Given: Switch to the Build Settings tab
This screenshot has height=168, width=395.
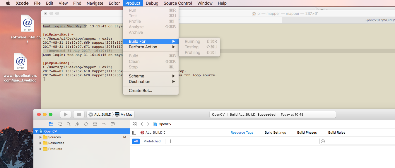Looking at the screenshot, I should tap(275, 132).
